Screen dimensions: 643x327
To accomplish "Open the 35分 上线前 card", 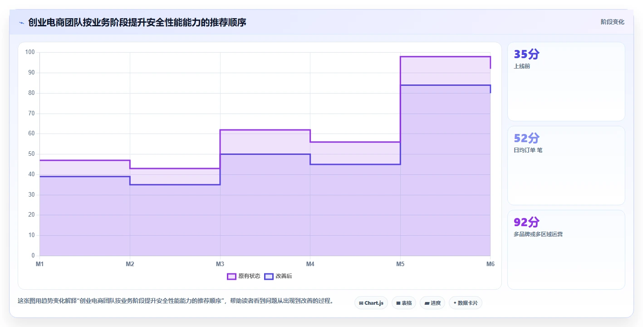I will [566, 82].
